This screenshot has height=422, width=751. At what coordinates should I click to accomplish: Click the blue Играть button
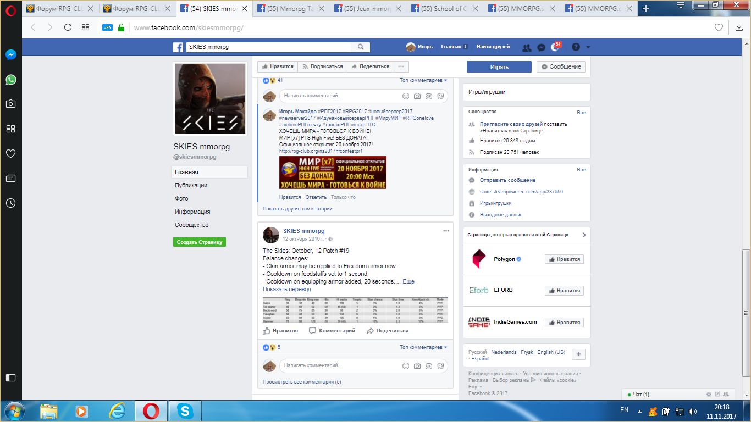click(499, 66)
